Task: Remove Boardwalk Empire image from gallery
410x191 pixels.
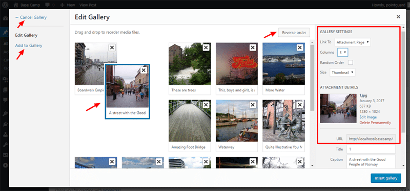Action: pos(112,47)
